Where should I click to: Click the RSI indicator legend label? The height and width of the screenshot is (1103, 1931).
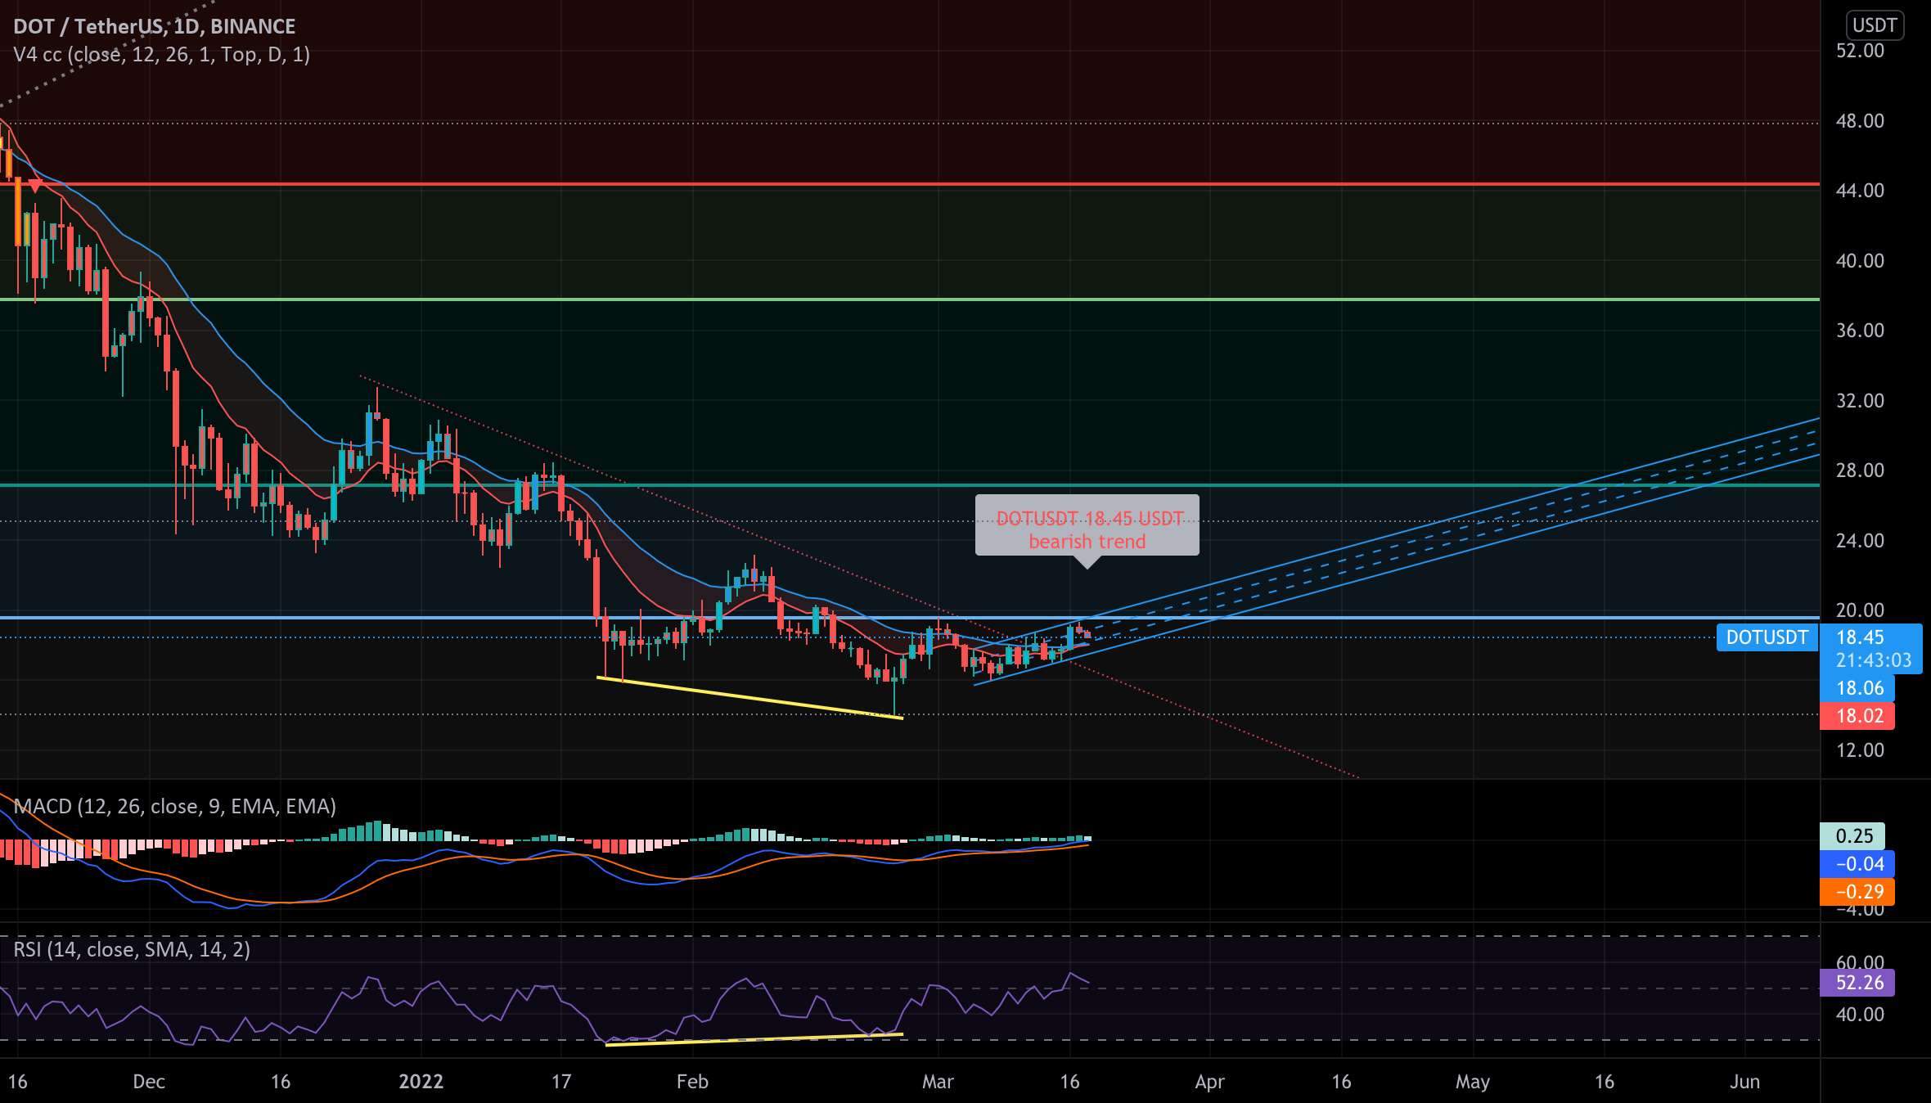pyautogui.click(x=132, y=949)
